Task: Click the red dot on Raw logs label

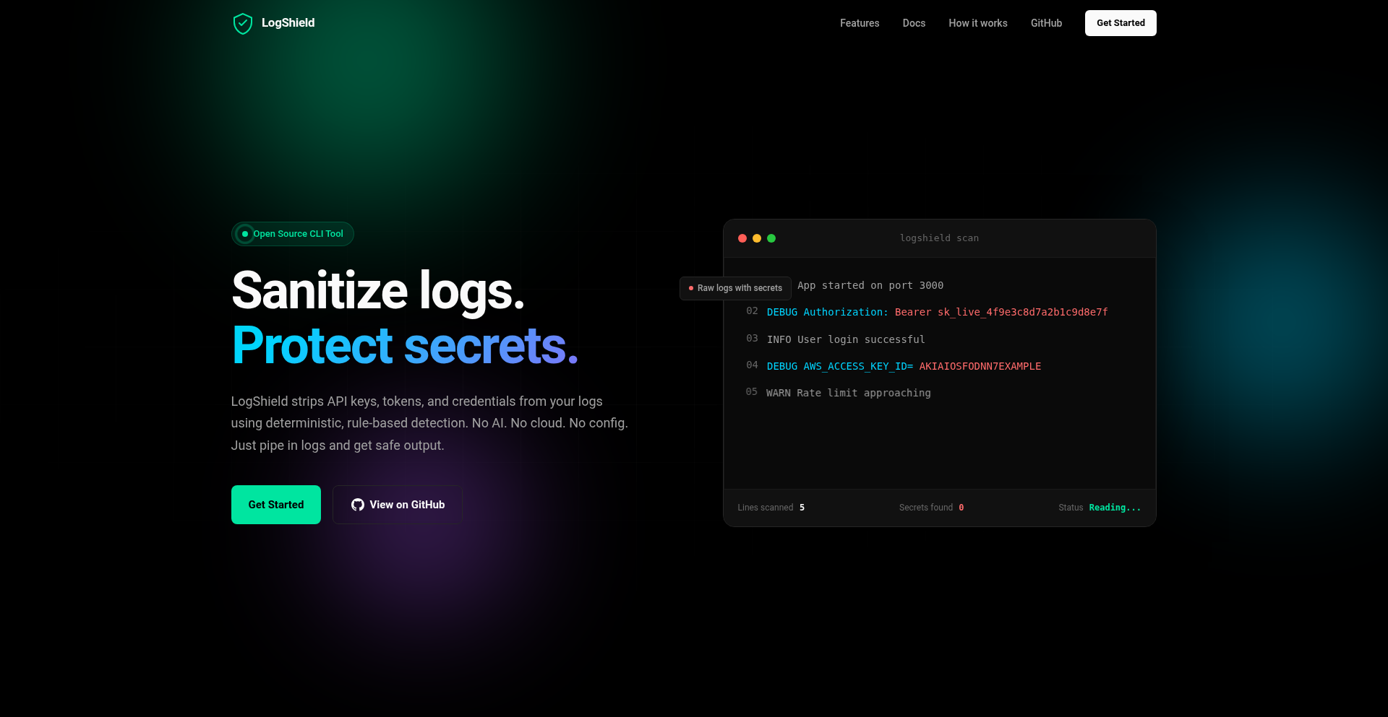Action: [x=690, y=288]
